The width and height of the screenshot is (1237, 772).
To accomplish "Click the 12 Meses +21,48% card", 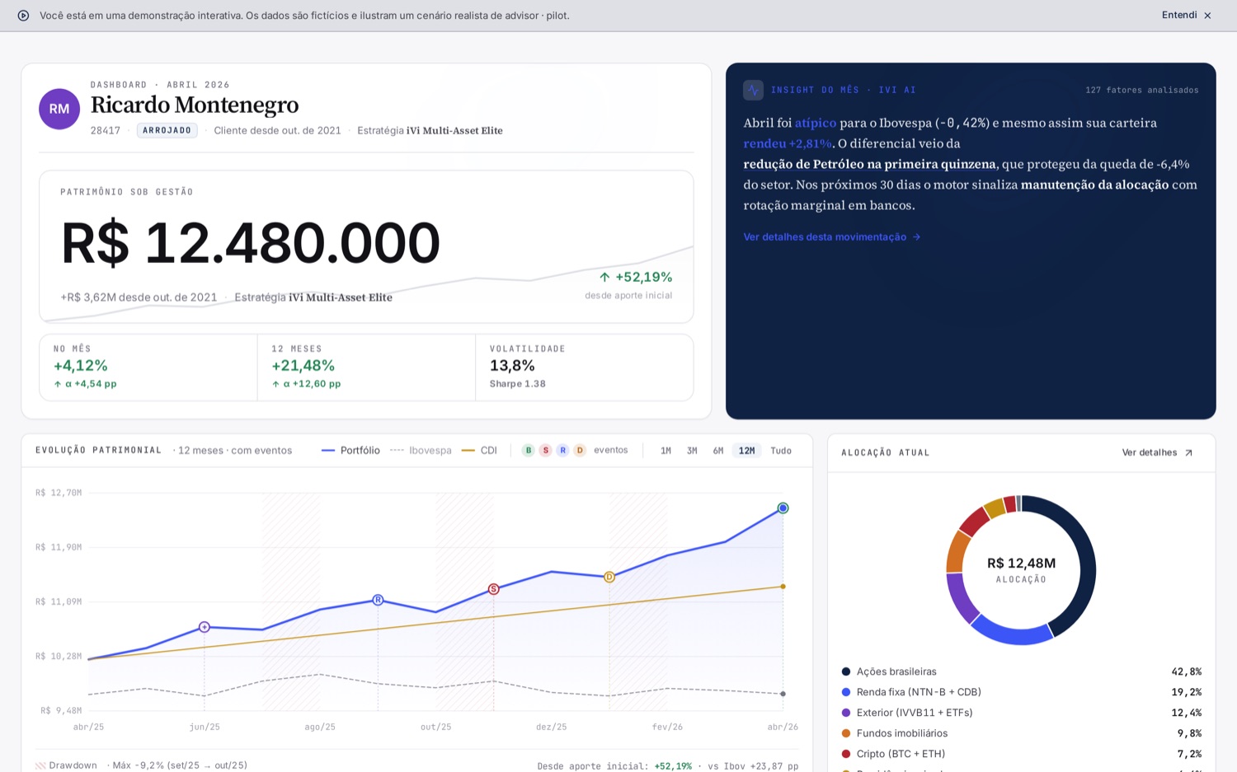I will pyautogui.click(x=366, y=367).
